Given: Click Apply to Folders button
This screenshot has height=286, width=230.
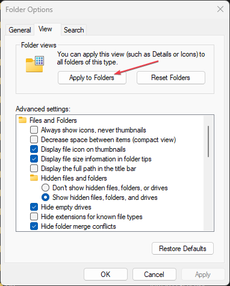Looking at the screenshot, I should [92, 78].
